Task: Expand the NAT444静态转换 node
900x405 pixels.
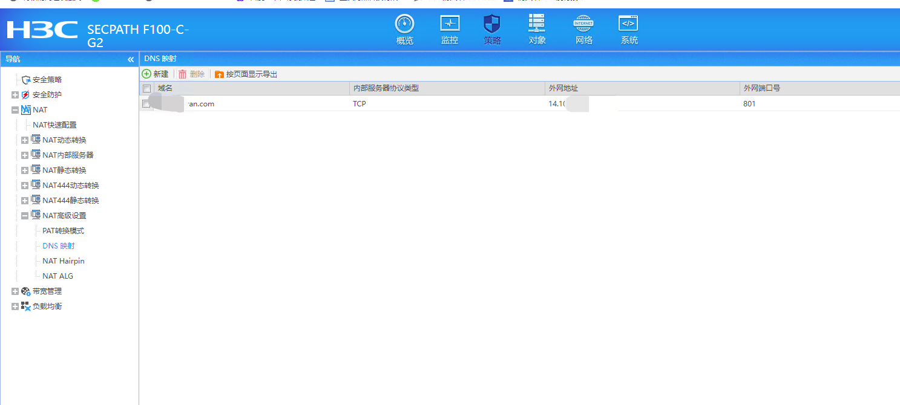Action: click(x=25, y=201)
